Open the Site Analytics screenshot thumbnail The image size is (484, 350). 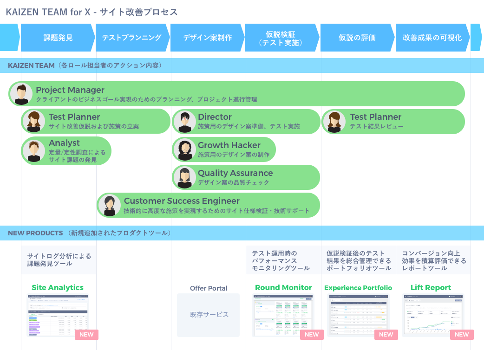[x=58, y=316]
